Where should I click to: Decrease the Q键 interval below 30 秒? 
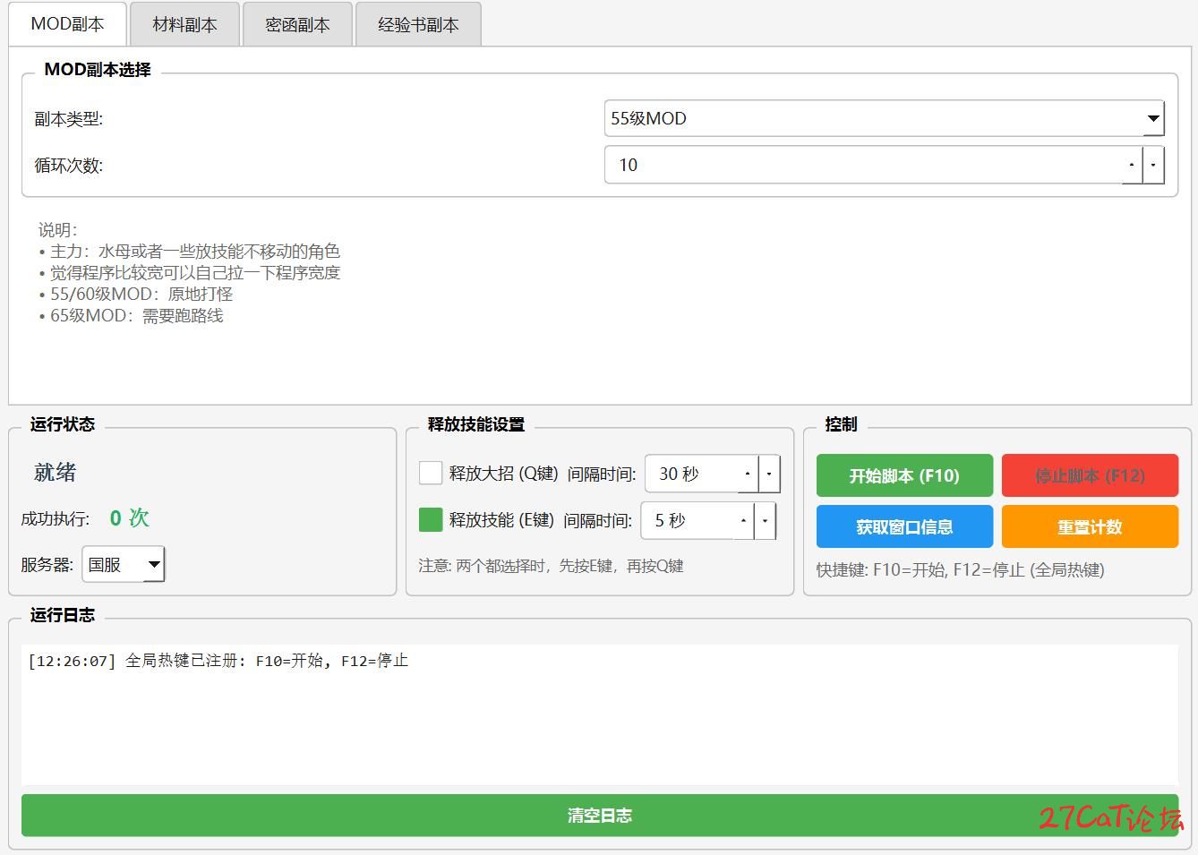[x=769, y=474]
